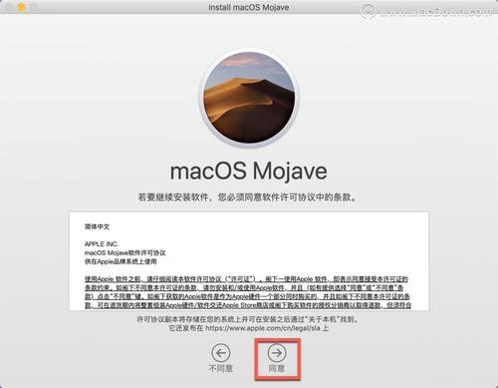Viewport: 498px width, 388px height.
Task: Click the yellow minimize window button
Action: (21, 7)
